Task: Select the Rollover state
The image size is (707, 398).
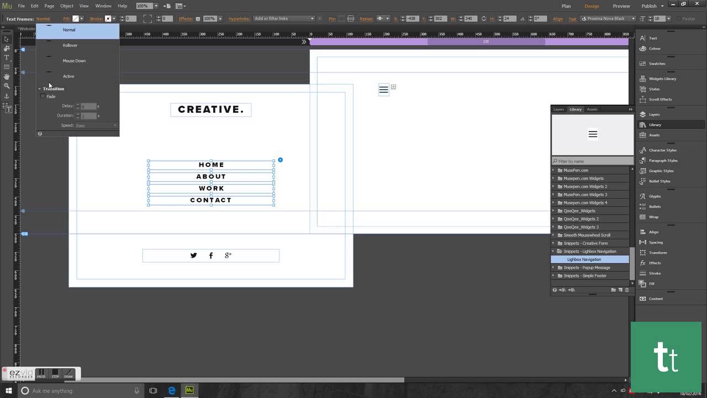Action: pyautogui.click(x=77, y=45)
